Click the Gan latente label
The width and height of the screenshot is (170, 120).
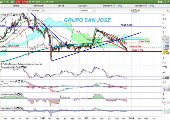tap(38, 6)
